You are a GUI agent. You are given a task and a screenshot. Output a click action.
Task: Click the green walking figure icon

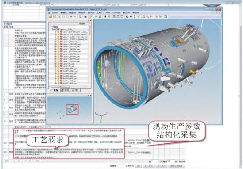100,17
